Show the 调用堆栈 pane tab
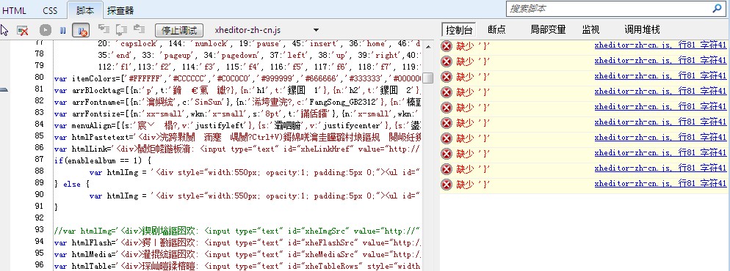Image resolution: width=730 pixels, height=271 pixels. (x=642, y=30)
